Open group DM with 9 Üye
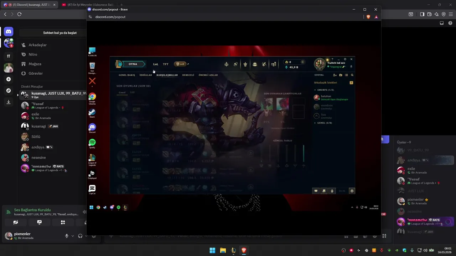456x256 pixels. (53, 95)
